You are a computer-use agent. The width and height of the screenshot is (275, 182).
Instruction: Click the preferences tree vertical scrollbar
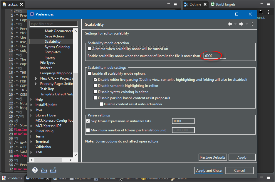pyautogui.click(x=76, y=111)
